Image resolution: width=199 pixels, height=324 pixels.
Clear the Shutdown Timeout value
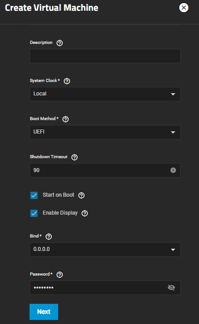[x=173, y=170]
